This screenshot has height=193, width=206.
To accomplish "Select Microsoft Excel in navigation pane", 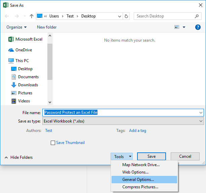I will (29, 39).
